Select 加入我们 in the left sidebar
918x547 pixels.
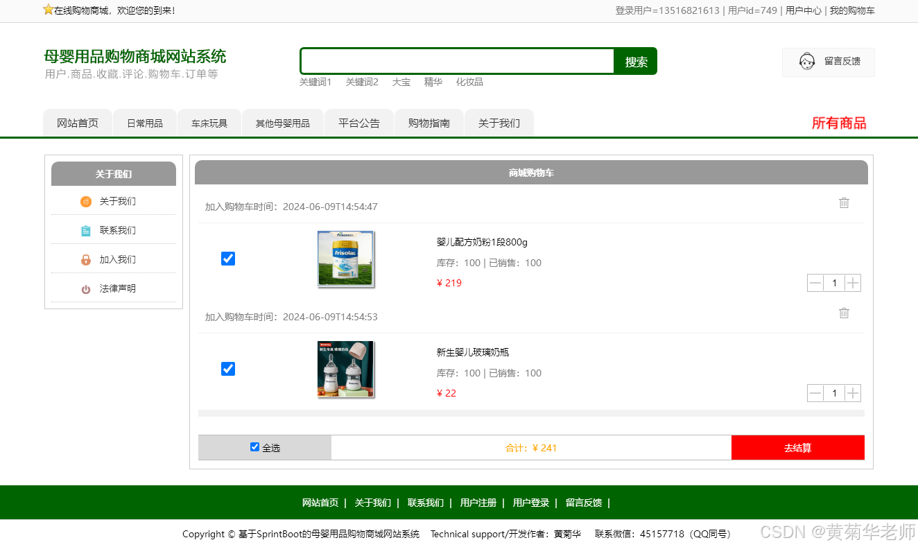pyautogui.click(x=117, y=259)
